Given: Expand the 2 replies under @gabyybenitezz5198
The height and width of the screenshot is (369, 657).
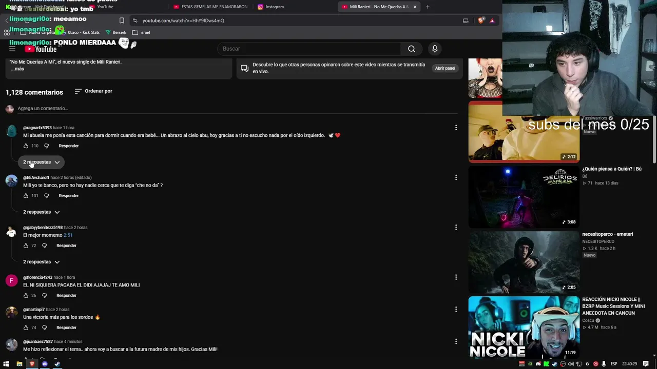Looking at the screenshot, I should pos(41,262).
